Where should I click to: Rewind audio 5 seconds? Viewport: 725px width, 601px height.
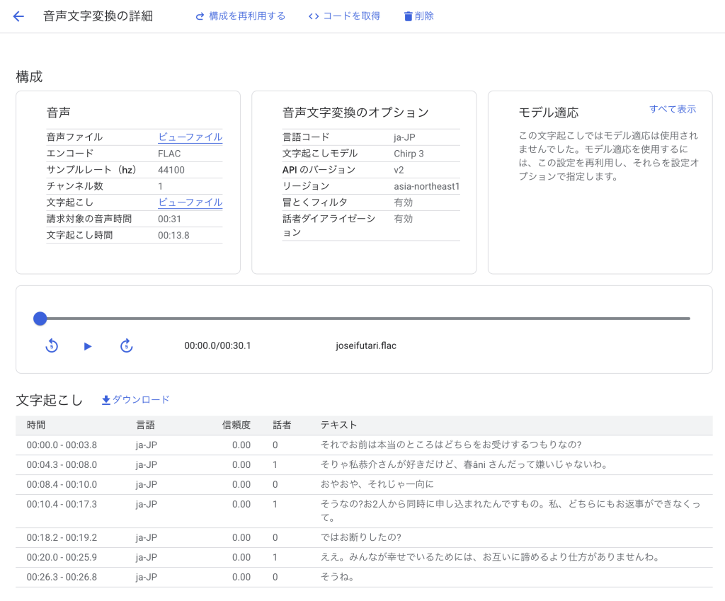click(52, 345)
